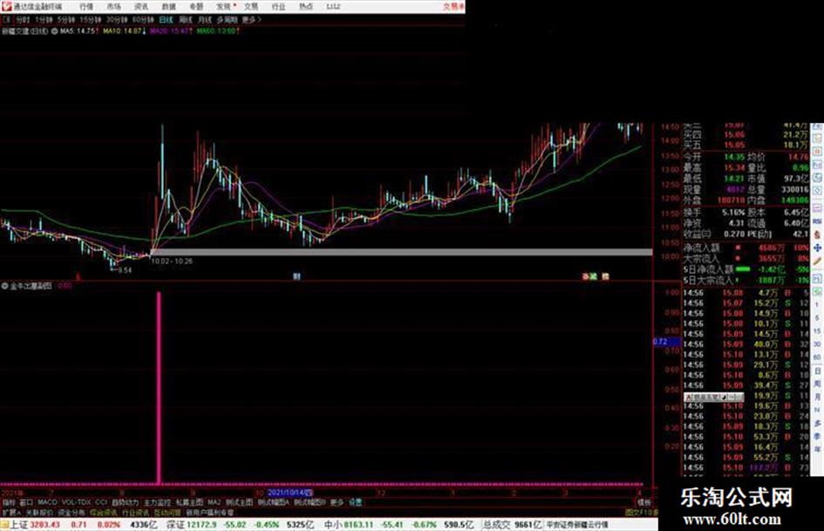Switch chart to 15分钟 period
824x531 pixels.
(90, 19)
